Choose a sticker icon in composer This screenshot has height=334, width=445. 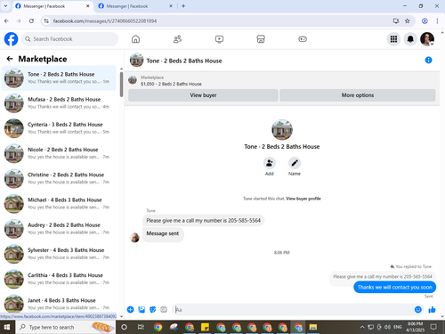153,310
